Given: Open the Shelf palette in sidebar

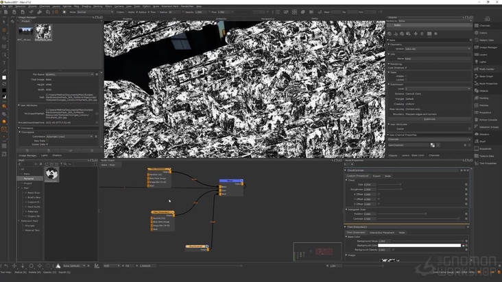Looking at the screenshot, I should [x=483, y=142].
